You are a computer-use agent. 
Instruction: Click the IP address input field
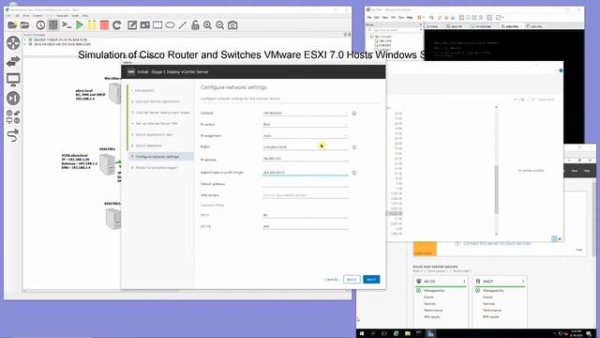pyautogui.click(x=306, y=159)
